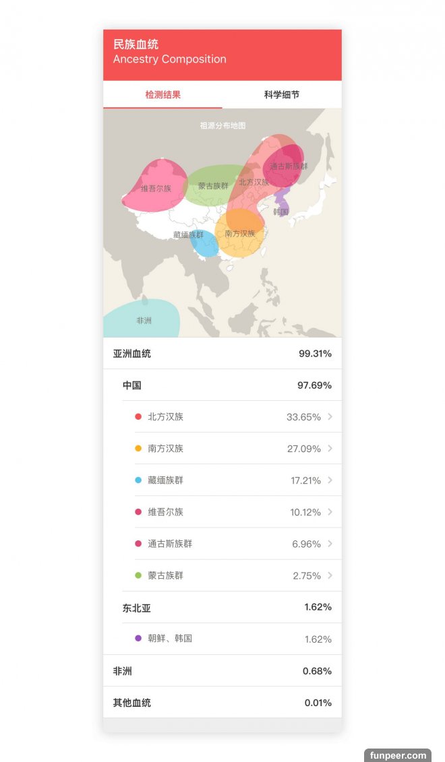
Task: Open the 非洲 0.68% row
Action: 222,671
